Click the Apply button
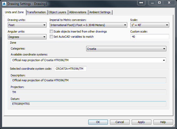177x129 pixels. 142,122
